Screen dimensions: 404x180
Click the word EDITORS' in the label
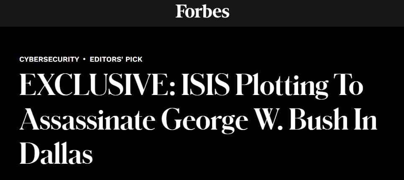pos(106,59)
